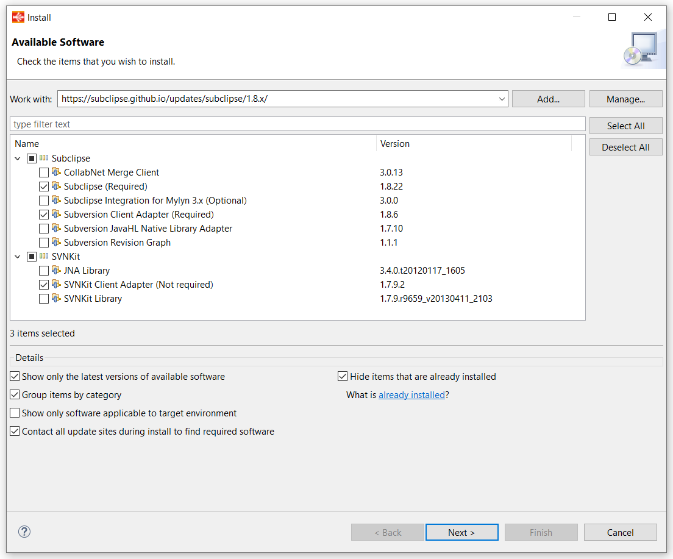The height and width of the screenshot is (559, 673).
Task: Disable Hide items that are already installed
Action: (x=343, y=377)
